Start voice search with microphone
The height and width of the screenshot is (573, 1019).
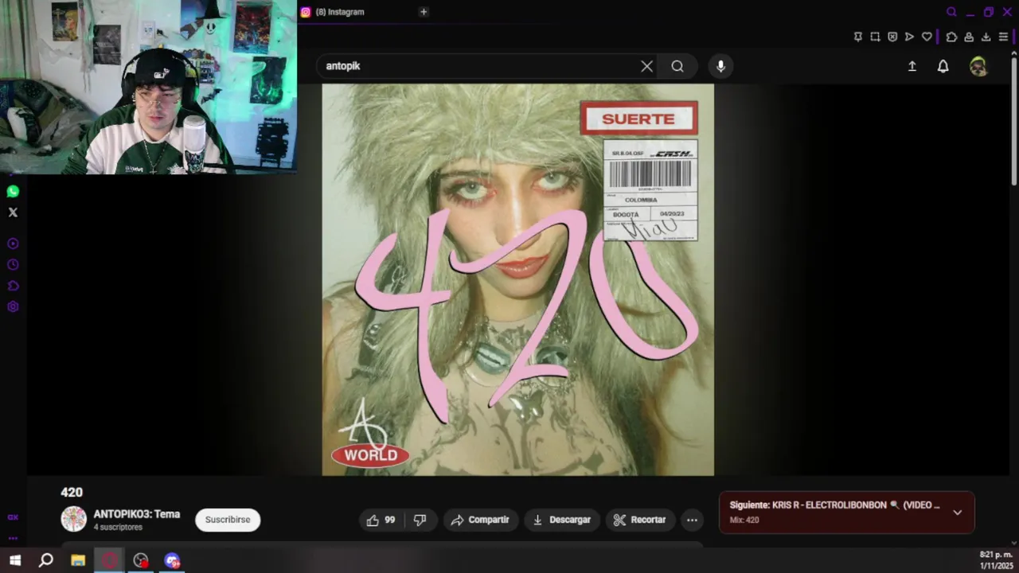pos(720,67)
